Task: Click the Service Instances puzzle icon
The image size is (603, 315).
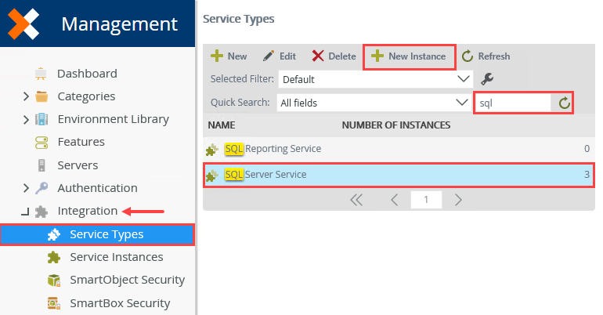Action: pos(54,257)
